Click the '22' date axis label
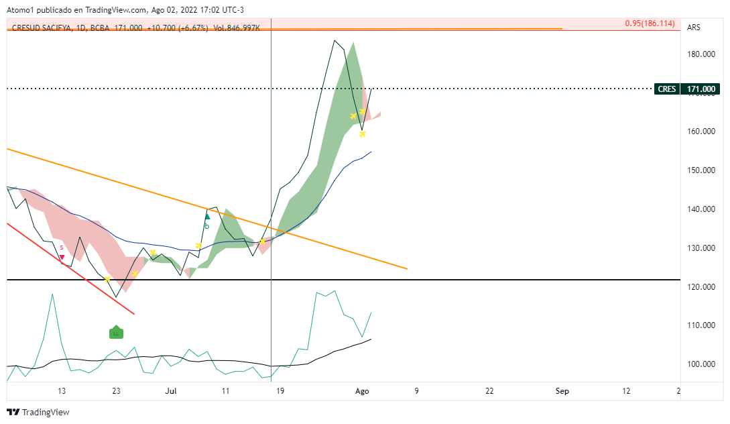730x424 pixels. pos(489,391)
